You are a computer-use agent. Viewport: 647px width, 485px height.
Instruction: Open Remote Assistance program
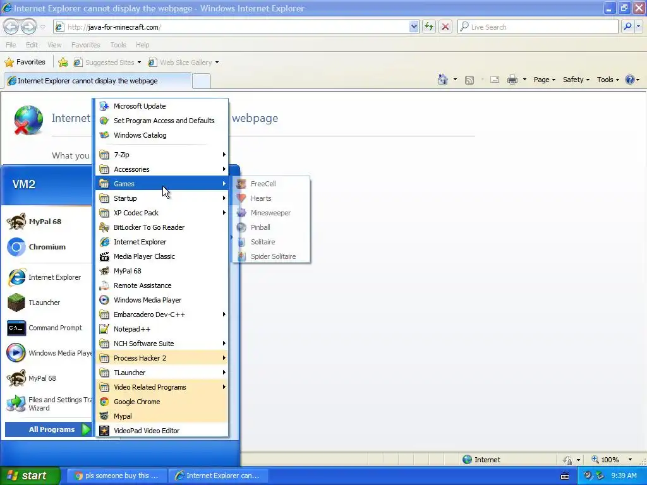[x=162, y=285]
